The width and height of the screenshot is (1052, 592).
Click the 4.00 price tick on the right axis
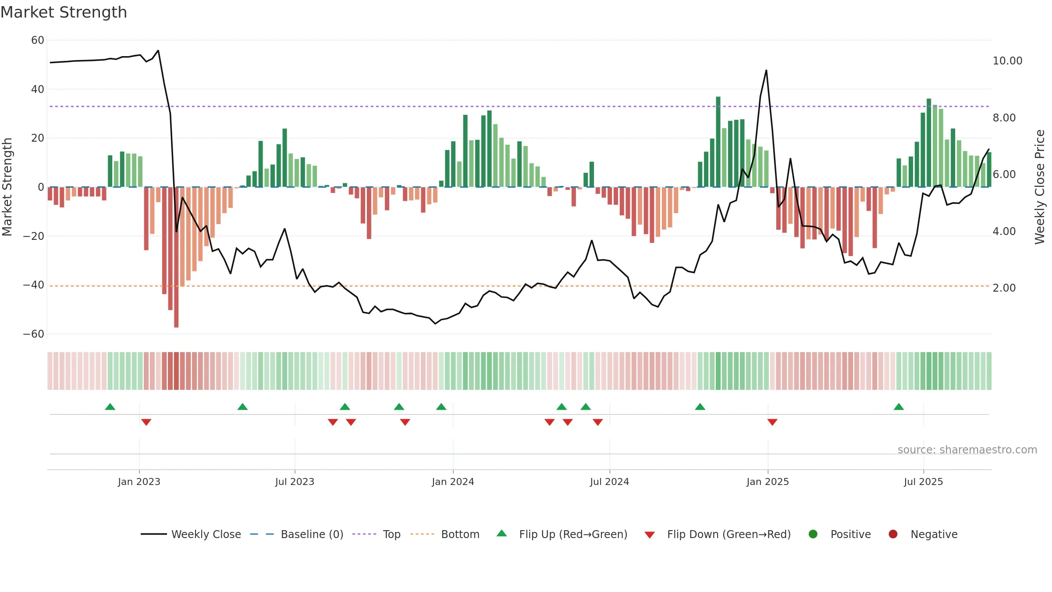pyautogui.click(x=1004, y=231)
